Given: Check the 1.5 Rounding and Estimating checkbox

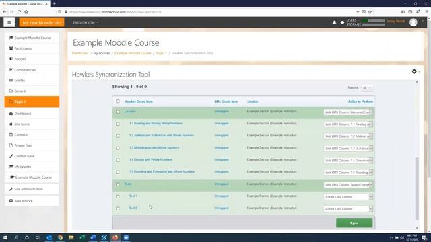Looking at the screenshot, I should [x=118, y=172].
